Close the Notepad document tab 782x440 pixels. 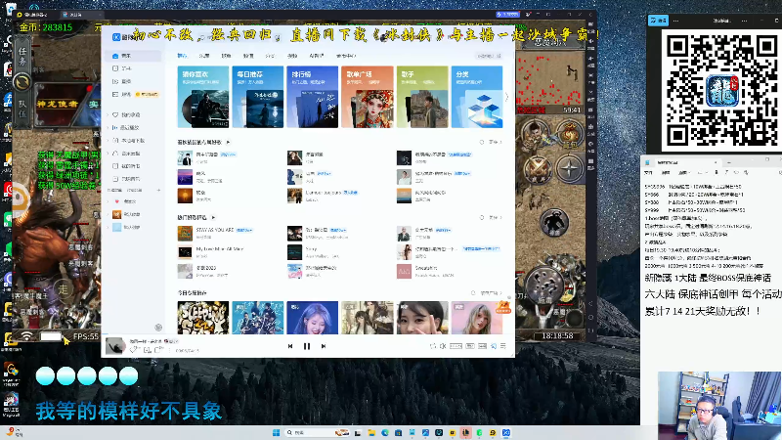[716, 162]
